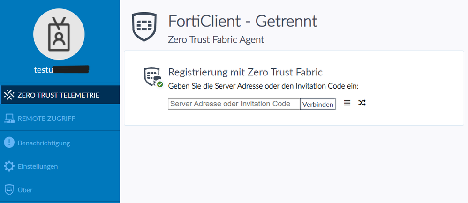Click the registration shield icon with green check

pos(153,77)
